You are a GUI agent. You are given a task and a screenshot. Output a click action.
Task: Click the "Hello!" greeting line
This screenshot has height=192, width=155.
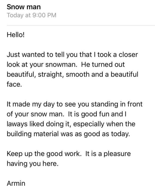(x=16, y=35)
